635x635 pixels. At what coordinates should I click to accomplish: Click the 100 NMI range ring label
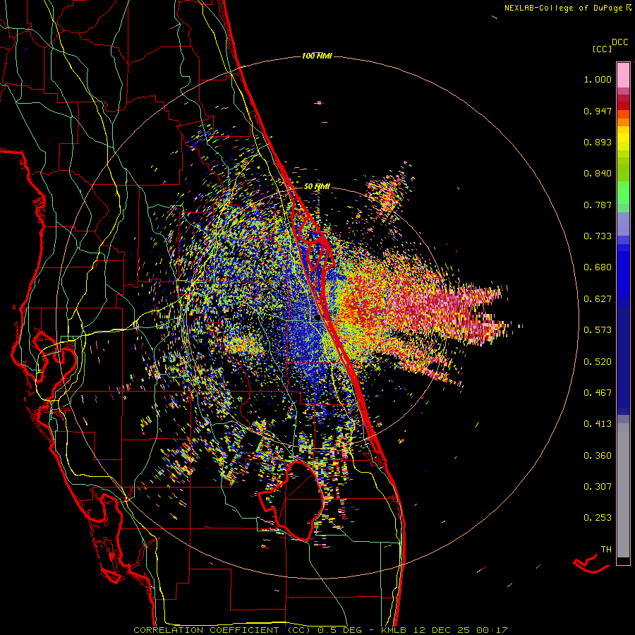tap(317, 56)
